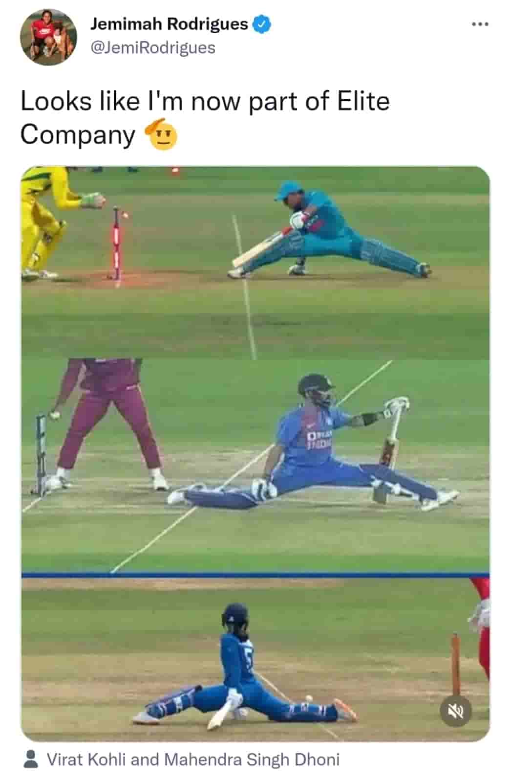The image size is (510, 782).
Task: Select the tweet text about Elite Company
Action: pos(205,118)
